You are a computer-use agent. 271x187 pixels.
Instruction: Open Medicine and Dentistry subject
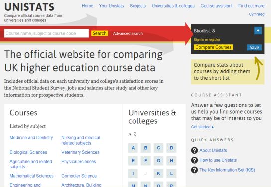(31, 138)
